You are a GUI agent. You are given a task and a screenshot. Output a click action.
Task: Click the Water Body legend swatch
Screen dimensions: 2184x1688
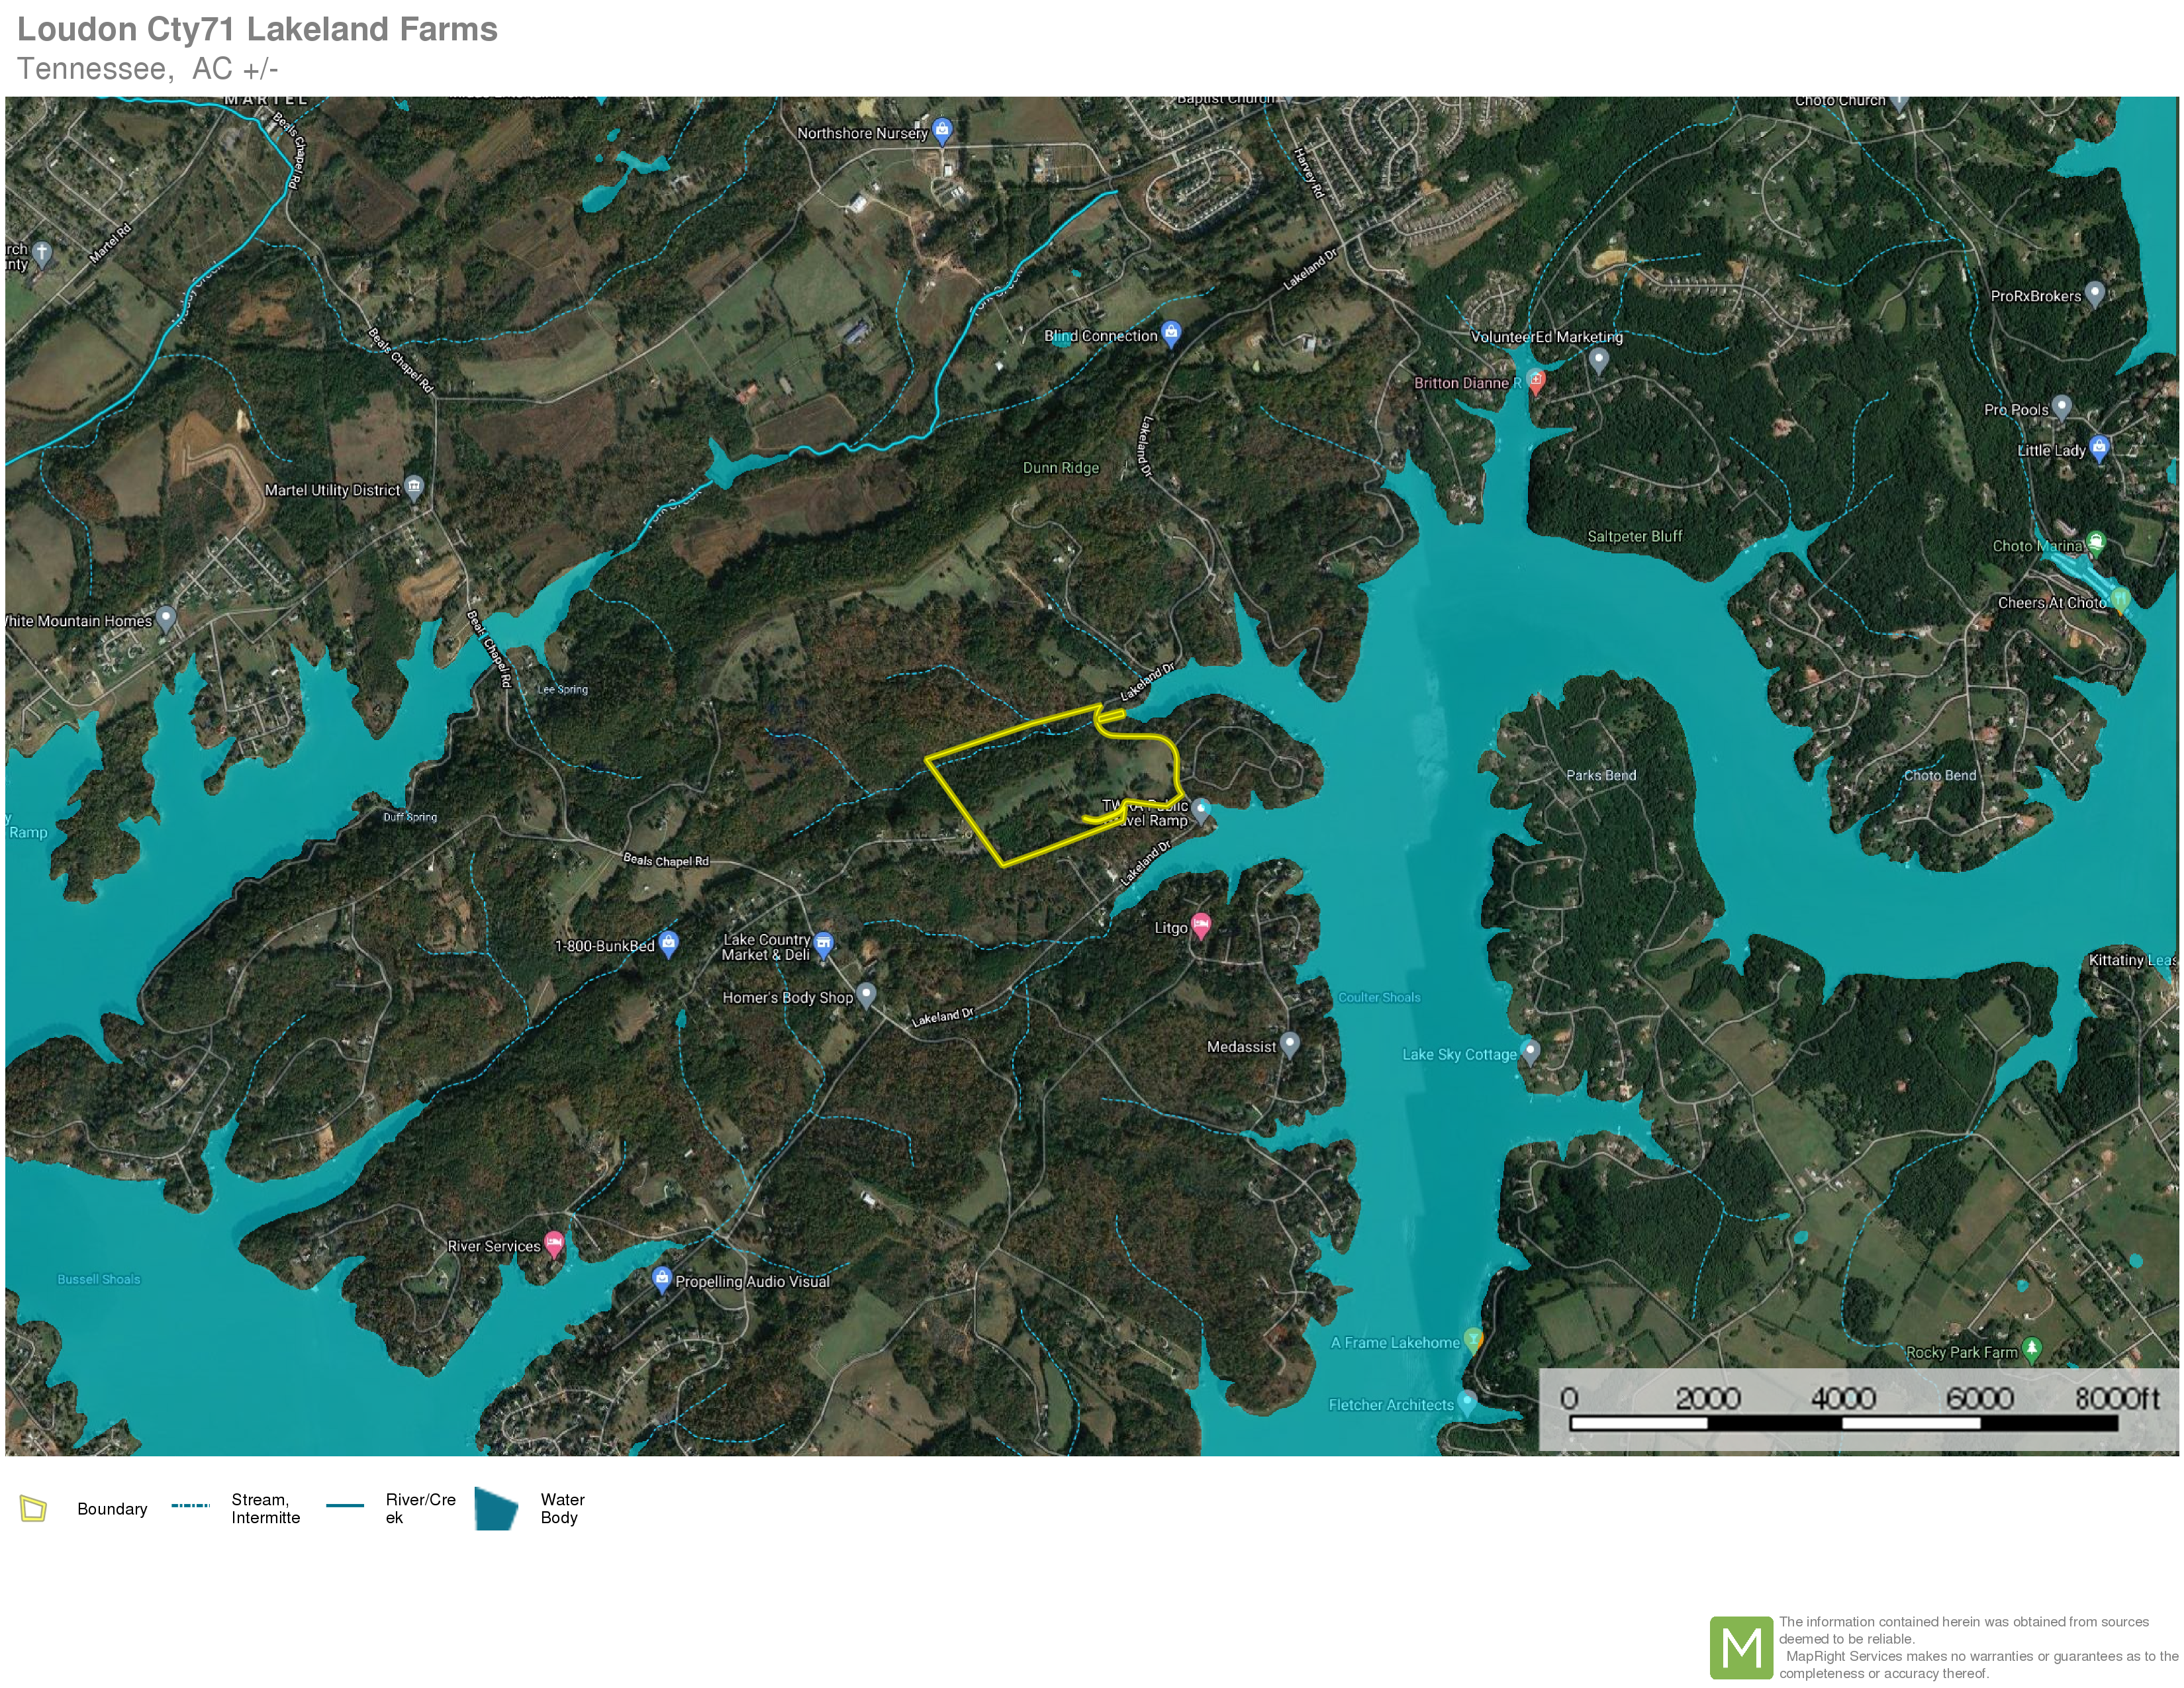click(x=496, y=1508)
